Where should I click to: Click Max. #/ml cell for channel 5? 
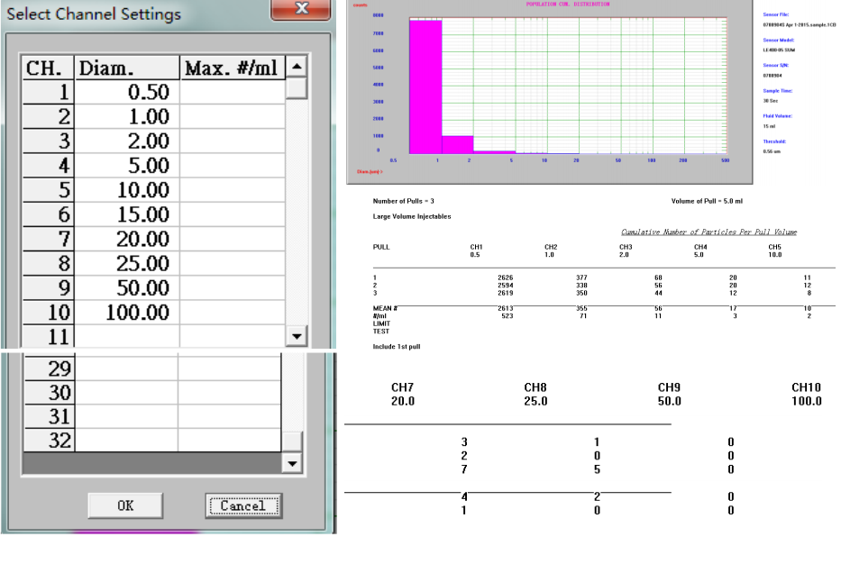pyautogui.click(x=233, y=190)
